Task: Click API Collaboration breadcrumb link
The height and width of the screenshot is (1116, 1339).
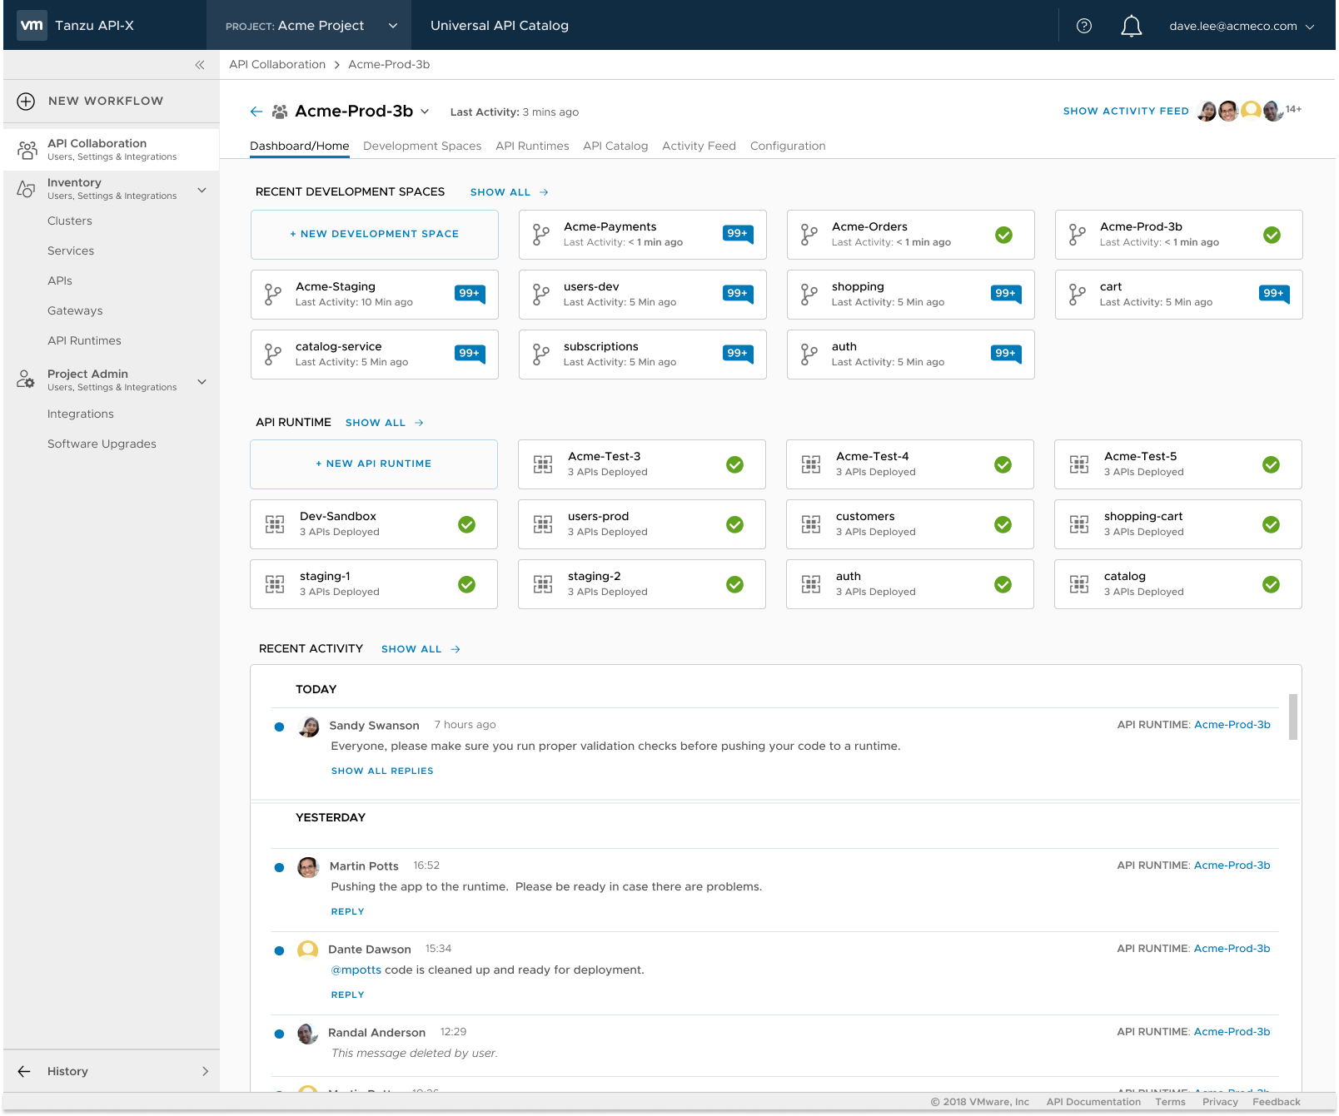Action: (277, 64)
